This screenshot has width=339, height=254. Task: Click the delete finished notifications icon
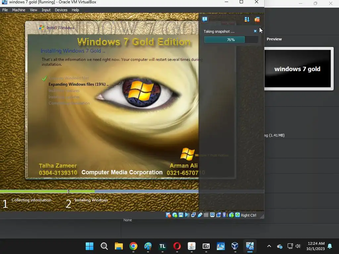(x=257, y=20)
